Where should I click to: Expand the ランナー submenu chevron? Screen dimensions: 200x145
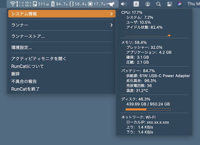click(111, 25)
